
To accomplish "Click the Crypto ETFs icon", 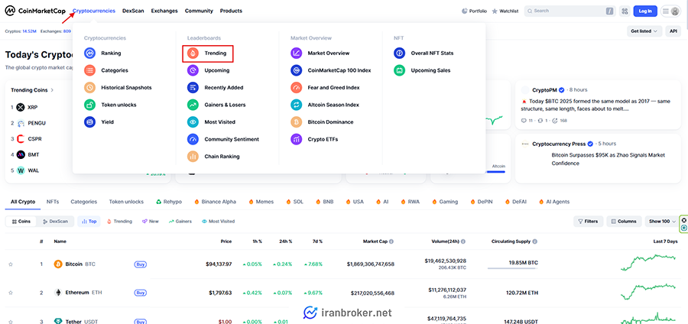I will [x=296, y=139].
